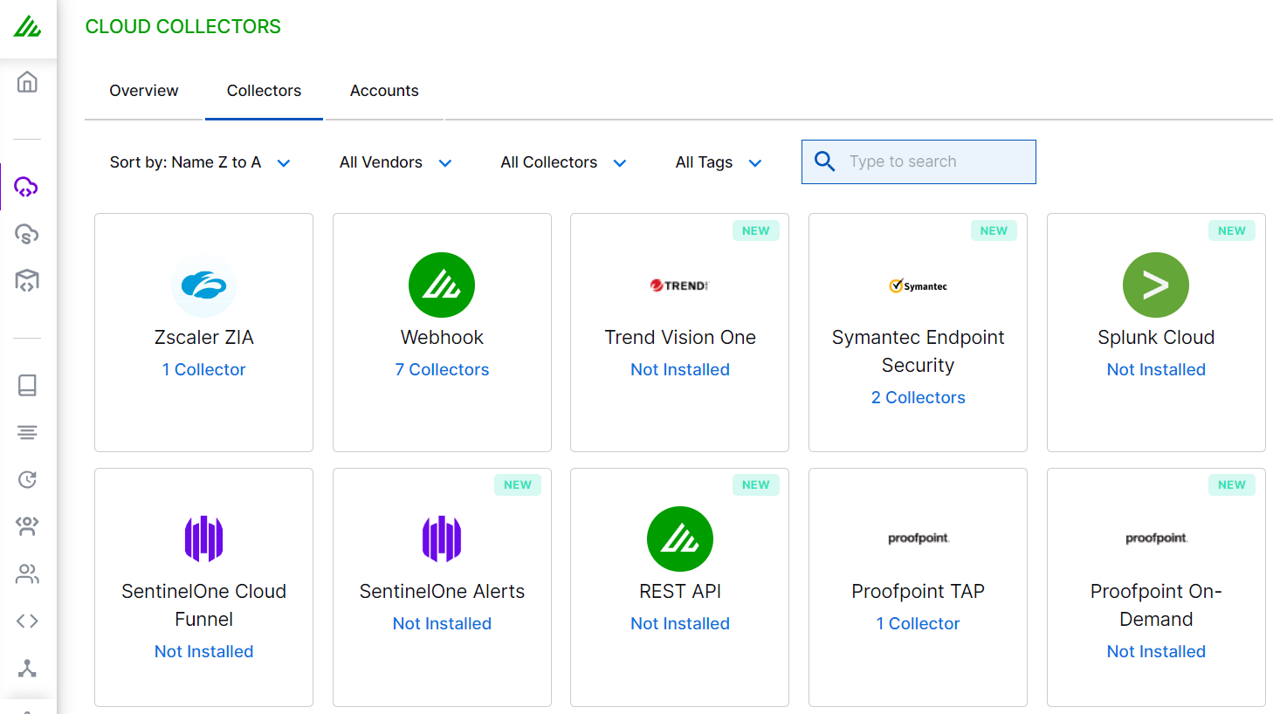Click Not Installed under SentinelOne Cloud Funnel

point(203,651)
